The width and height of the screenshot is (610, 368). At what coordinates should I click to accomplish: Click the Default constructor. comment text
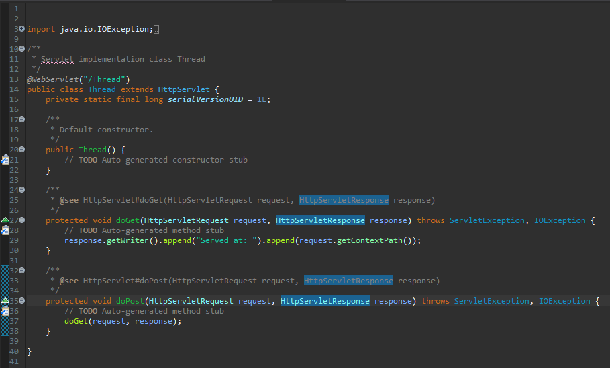[106, 130]
